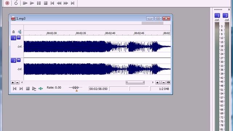This screenshot has width=233, height=131.
Task: Select channel 2 button in data window
Action: click(x=13, y=60)
